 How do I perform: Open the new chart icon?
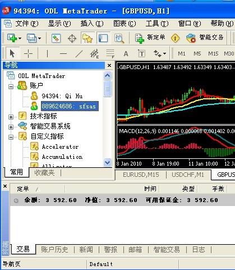click(x=12, y=38)
